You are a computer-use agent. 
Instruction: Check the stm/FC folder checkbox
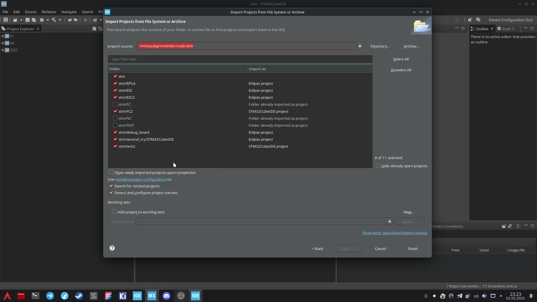tap(115, 104)
